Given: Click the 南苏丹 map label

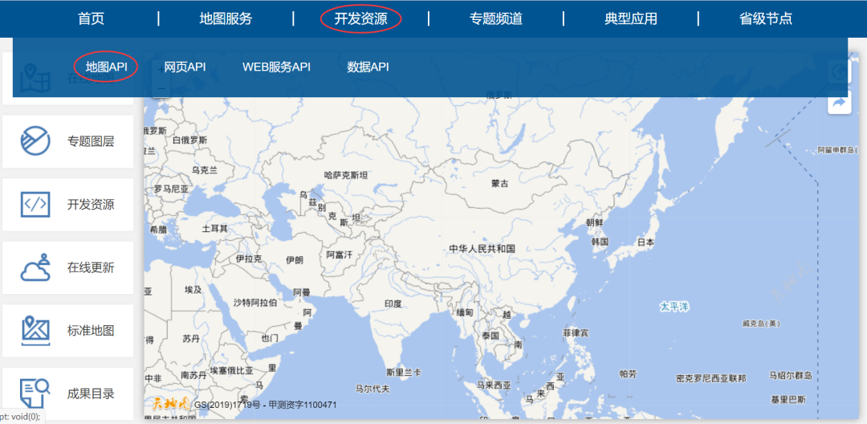Looking at the screenshot, I should click(193, 375).
